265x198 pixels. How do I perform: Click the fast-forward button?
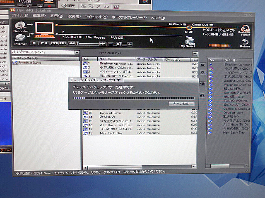102,44
